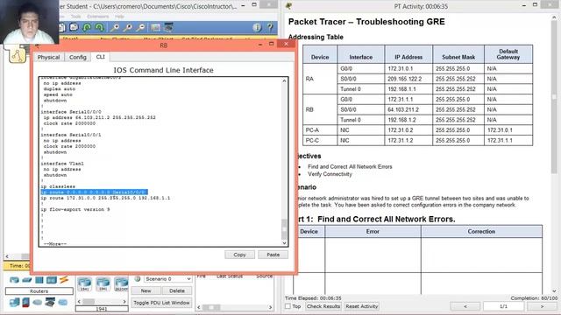561x315 pixels.
Task: Click the highlighted ip route 0.0.0.0 line
Action: coord(94,192)
